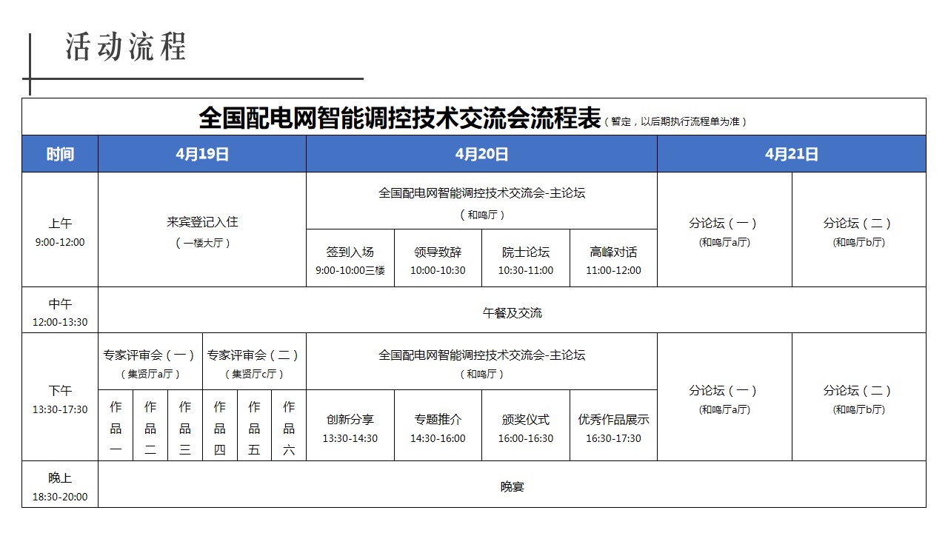Click the 作品四 cell
Viewport: 948px width, 533px height.
[220, 426]
